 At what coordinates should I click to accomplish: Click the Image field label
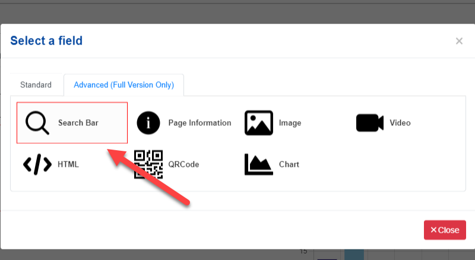point(290,123)
